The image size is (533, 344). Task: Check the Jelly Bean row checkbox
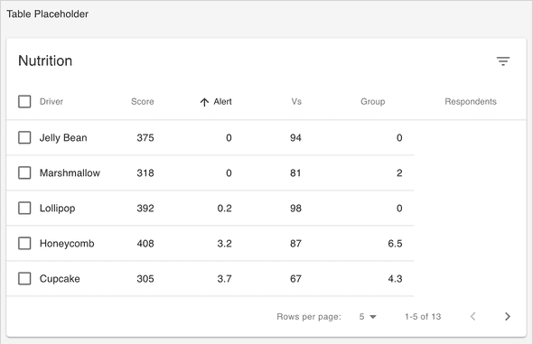click(x=24, y=137)
